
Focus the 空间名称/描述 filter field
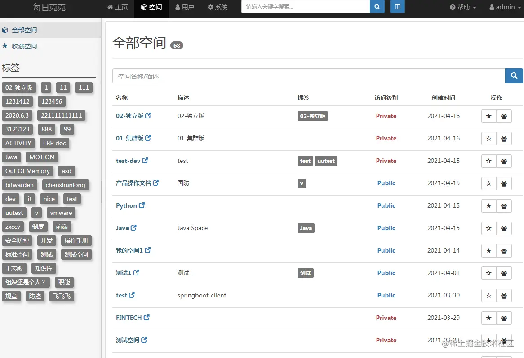click(x=309, y=76)
